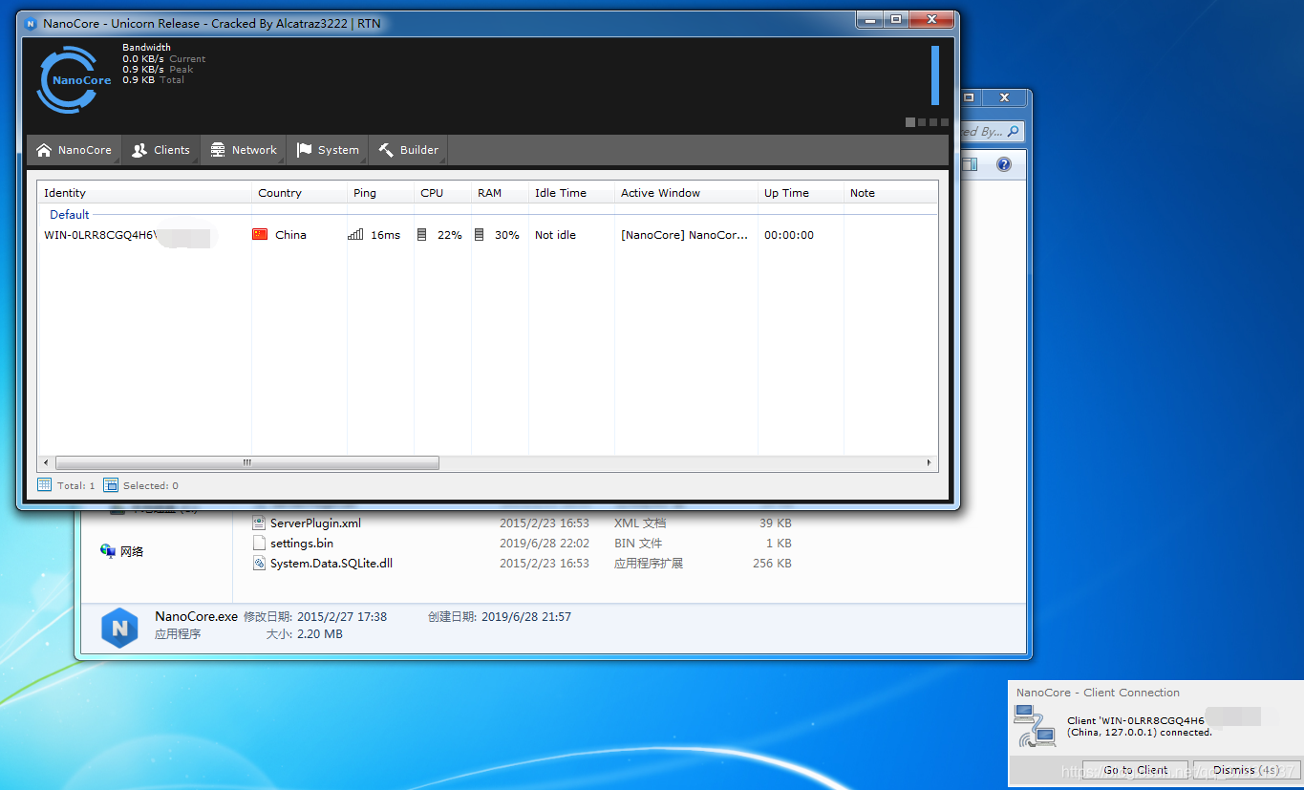Select 网络 in Explorer navigation tree
This screenshot has height=790, width=1304.
pos(132,551)
